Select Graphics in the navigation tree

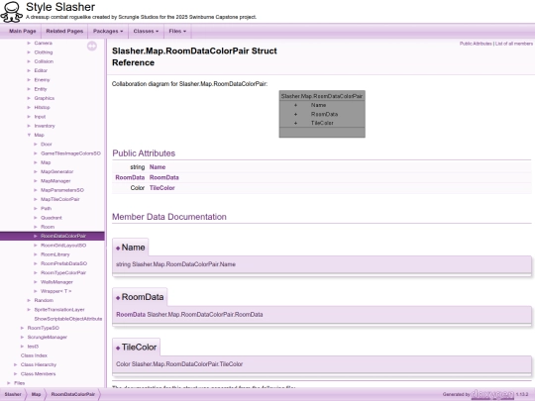(44, 98)
